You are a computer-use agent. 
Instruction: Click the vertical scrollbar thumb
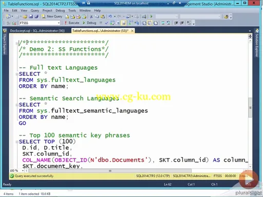250,108
